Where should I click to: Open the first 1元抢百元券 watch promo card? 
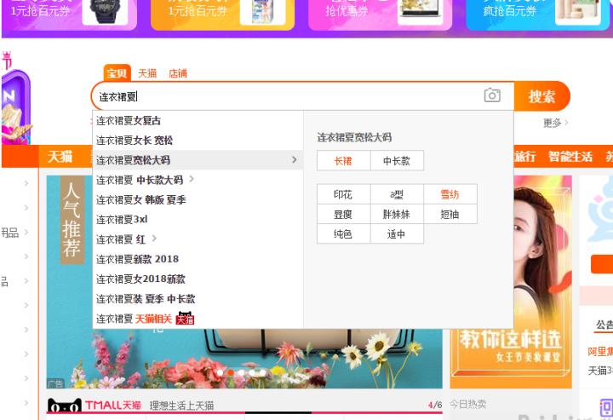[69, 14]
